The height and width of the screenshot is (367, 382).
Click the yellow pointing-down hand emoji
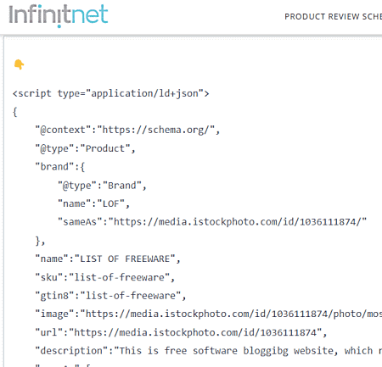[x=19, y=64]
